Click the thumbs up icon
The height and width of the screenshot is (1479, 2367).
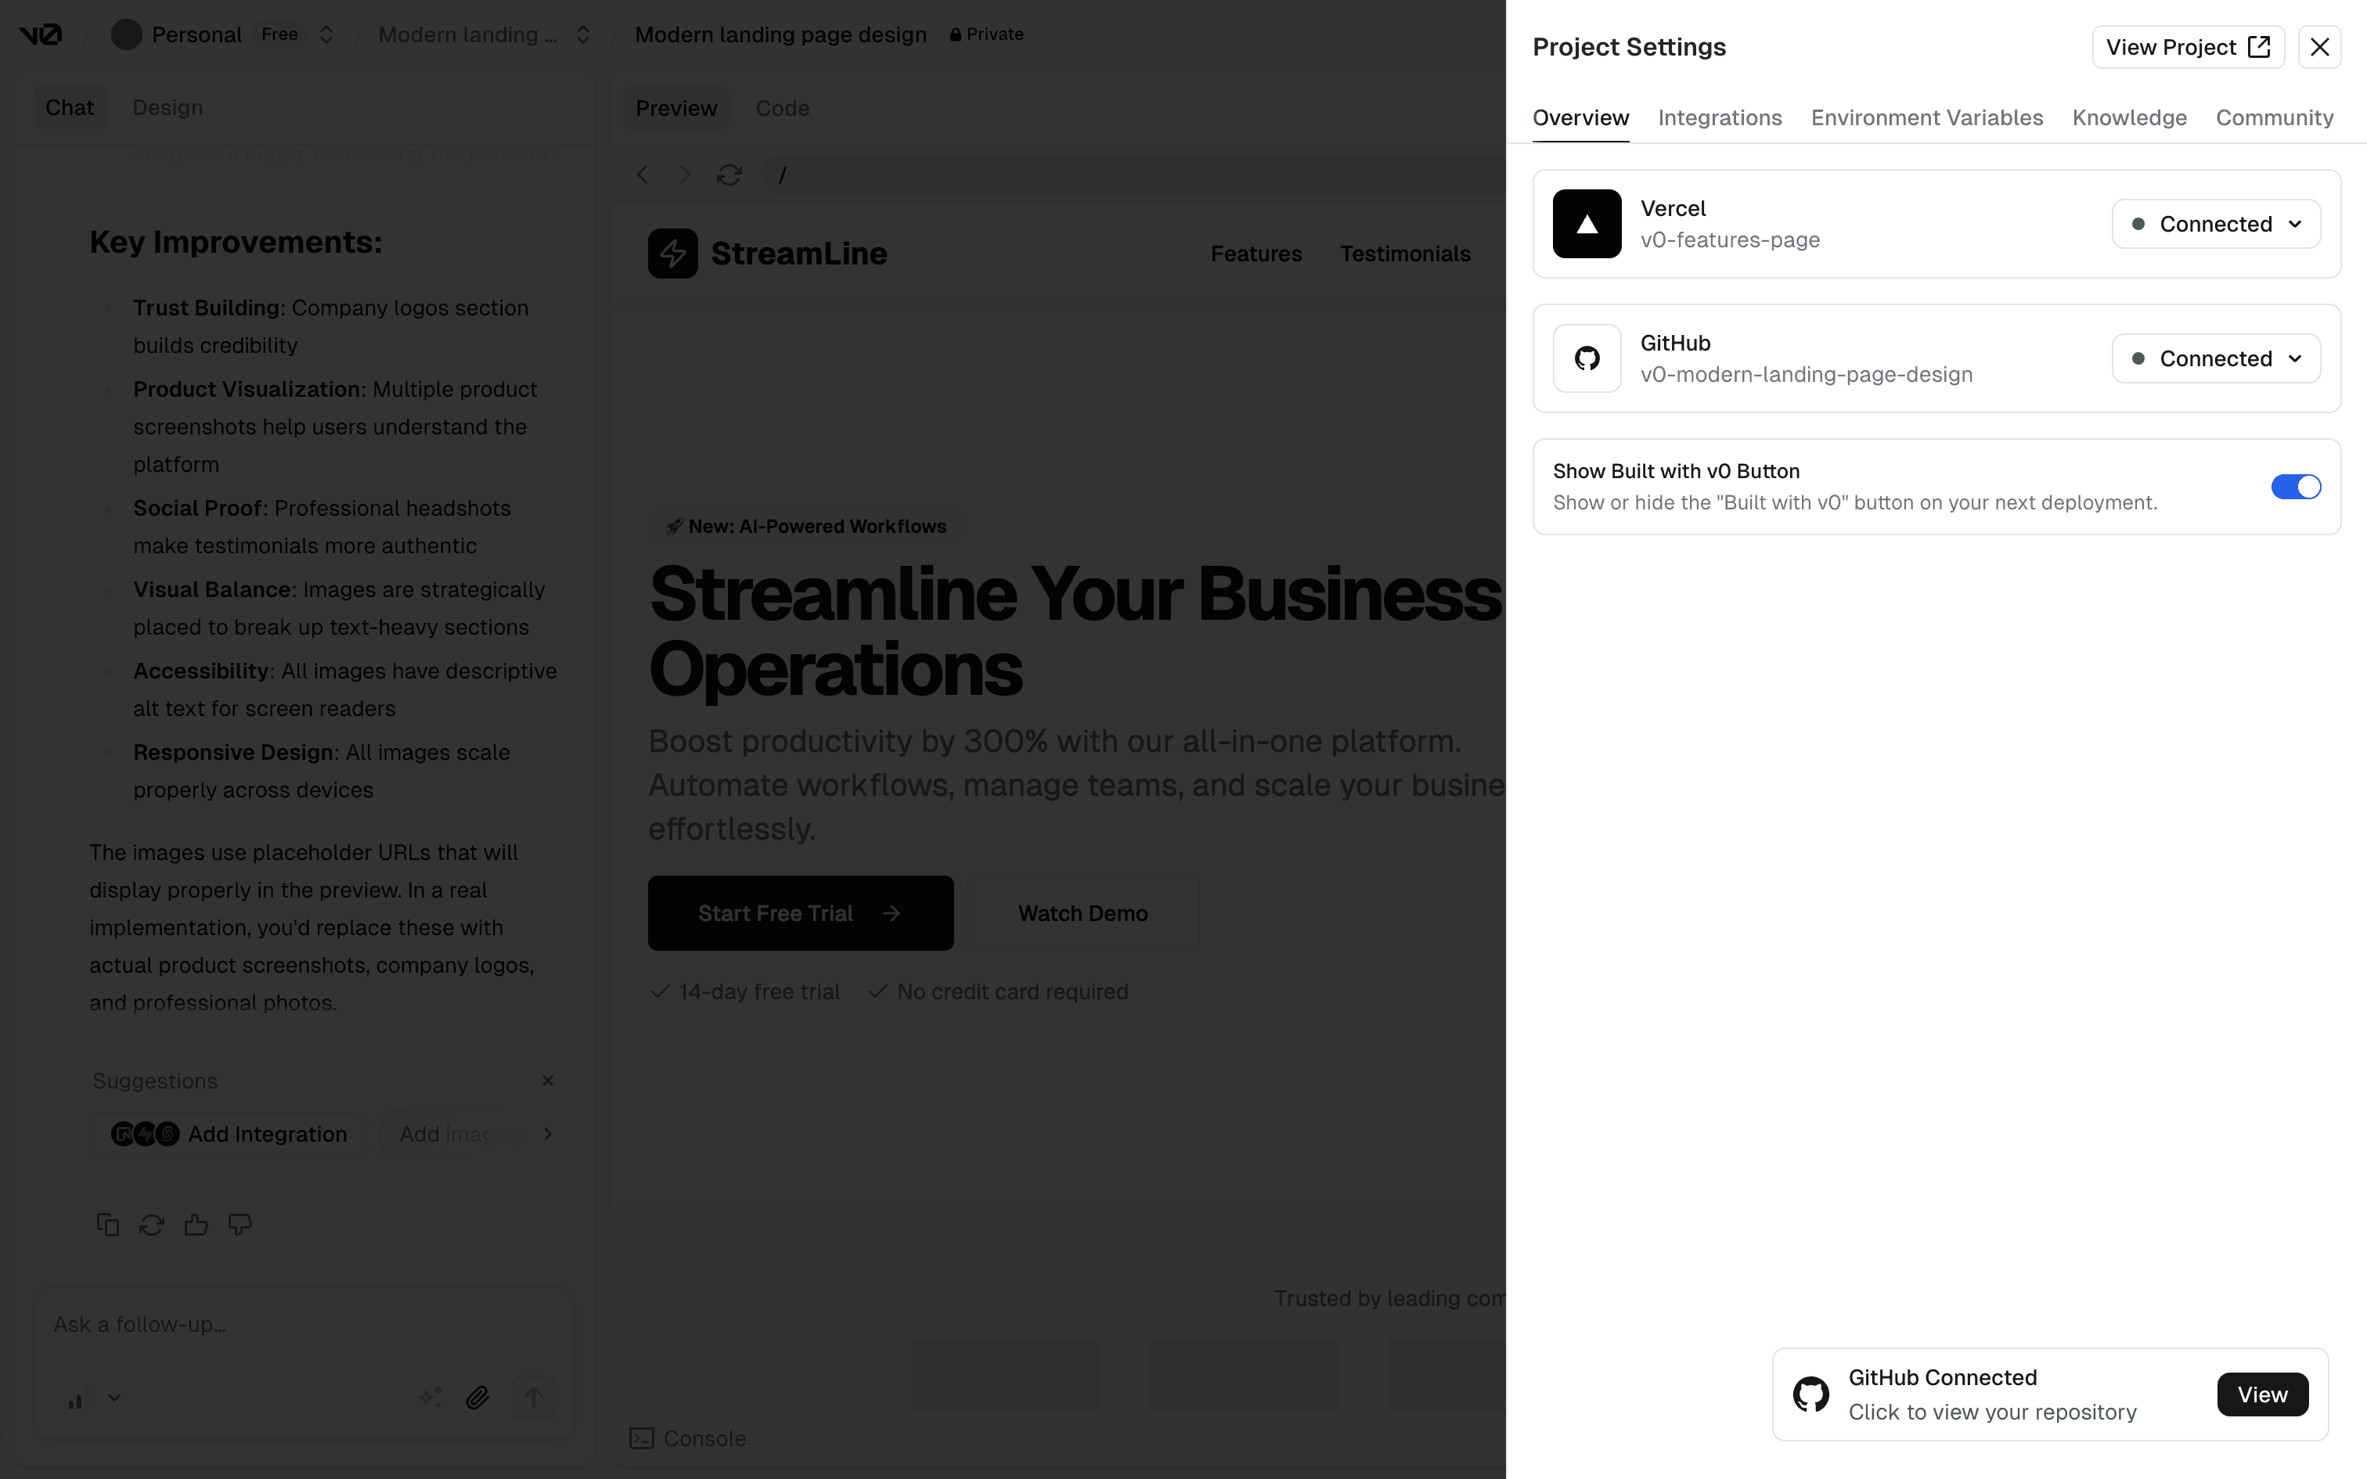[196, 1224]
